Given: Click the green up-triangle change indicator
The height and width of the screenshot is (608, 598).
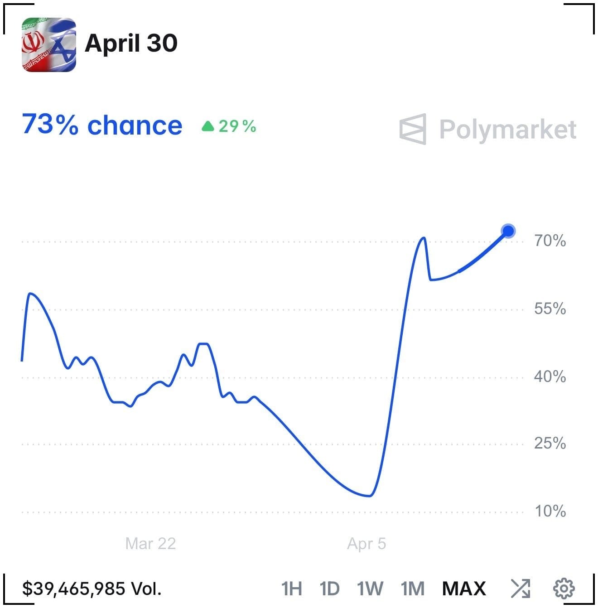Looking at the screenshot, I should point(207,126).
